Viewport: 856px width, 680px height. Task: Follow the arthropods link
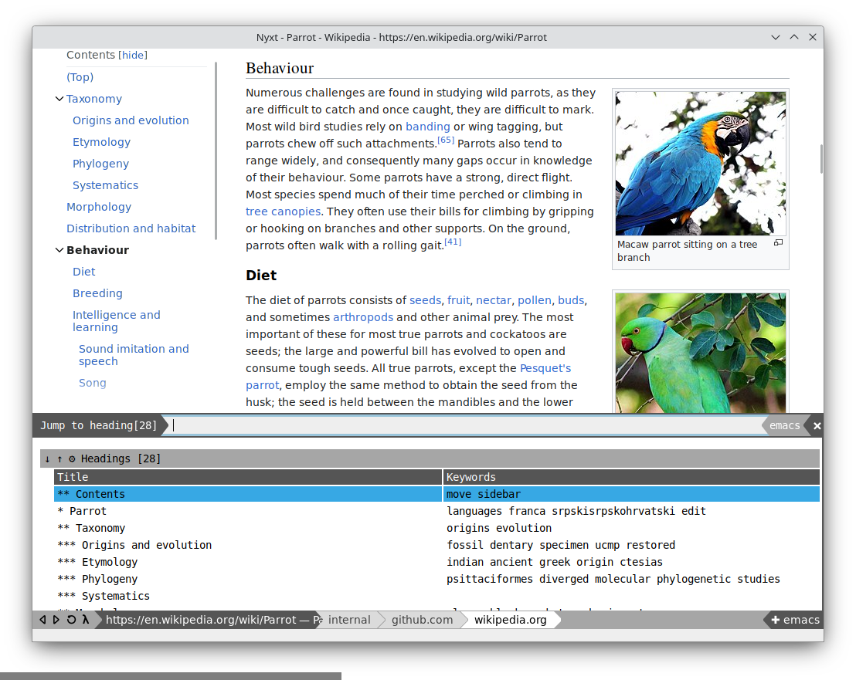point(363,317)
